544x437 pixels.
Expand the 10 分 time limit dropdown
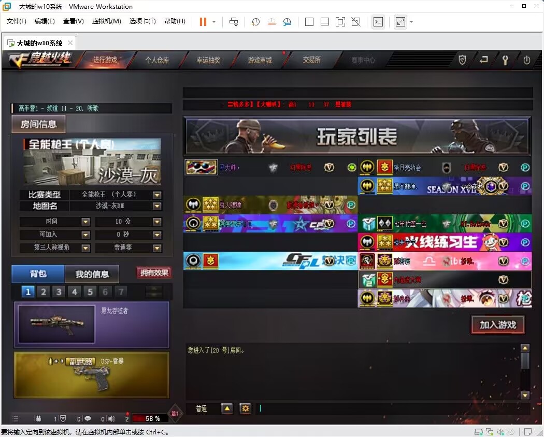[x=157, y=222]
